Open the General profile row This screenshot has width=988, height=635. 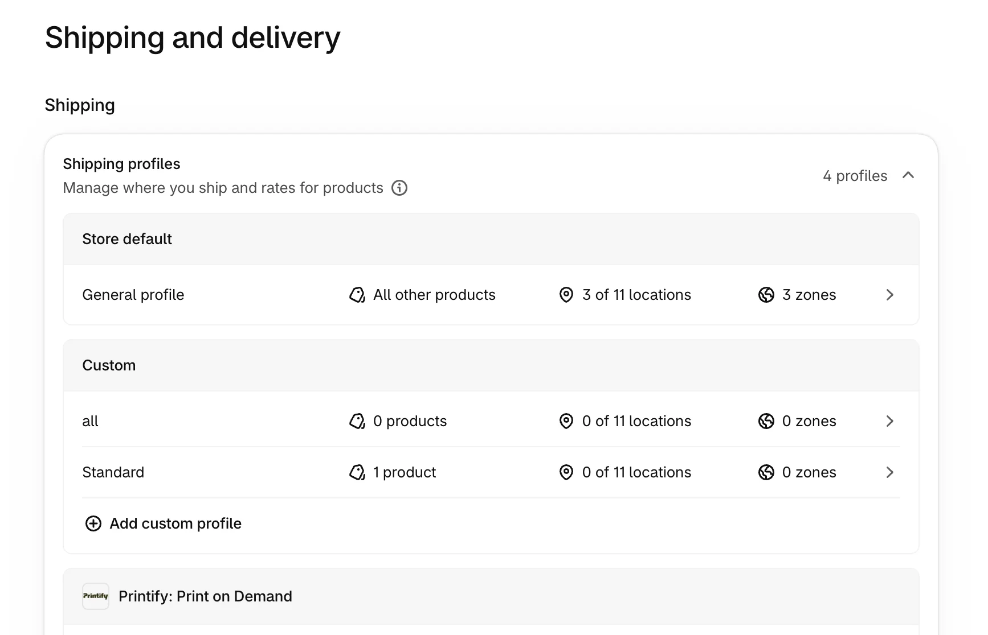pos(491,295)
